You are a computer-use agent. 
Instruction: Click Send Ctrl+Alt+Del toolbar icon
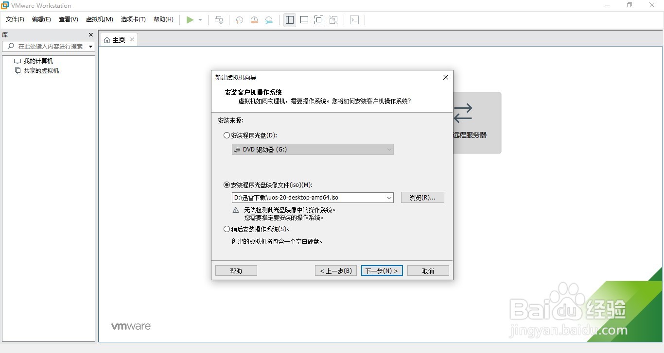tap(219, 20)
